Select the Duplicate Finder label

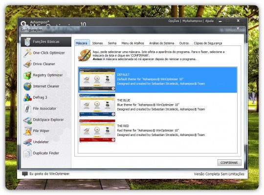tap(46, 153)
